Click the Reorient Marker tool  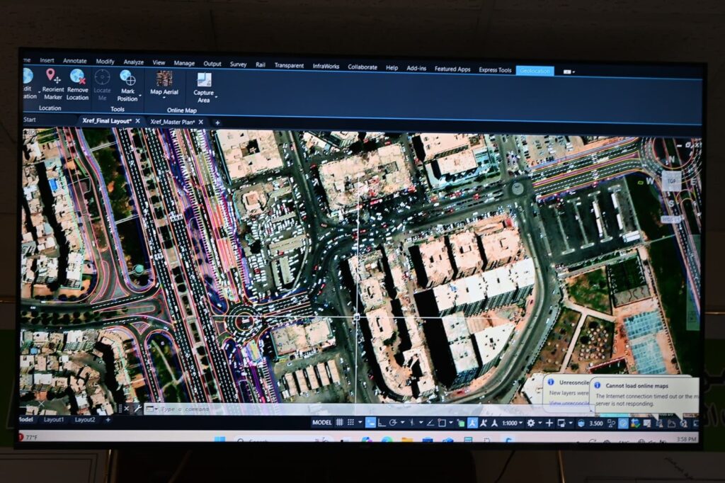(52, 84)
